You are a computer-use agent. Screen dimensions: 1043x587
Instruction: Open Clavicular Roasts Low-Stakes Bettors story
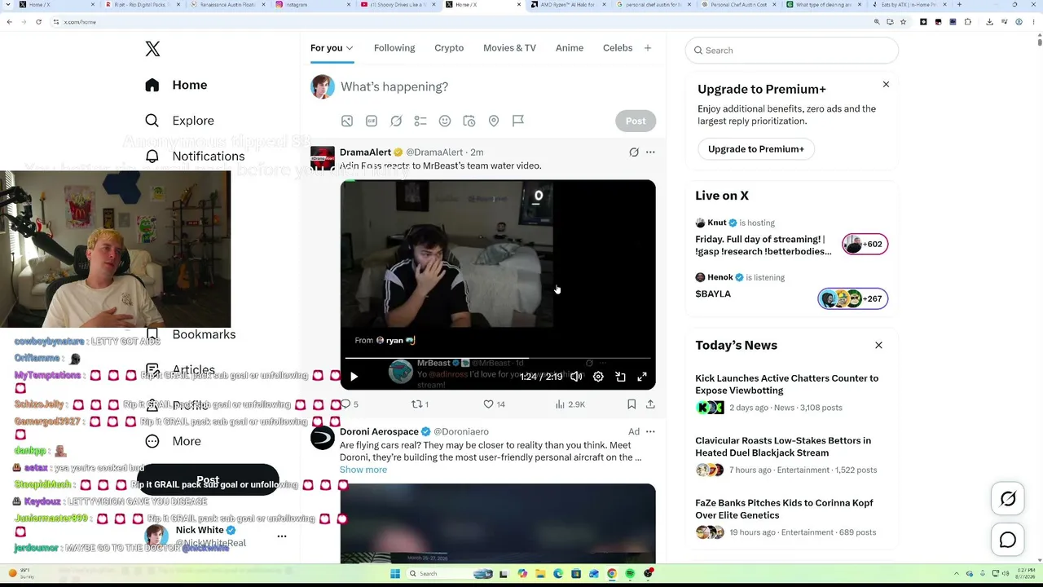pyautogui.click(x=783, y=447)
